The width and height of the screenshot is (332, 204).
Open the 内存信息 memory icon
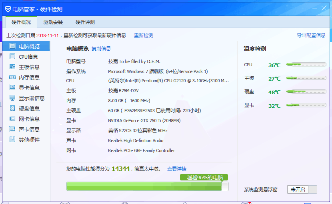pos(12,77)
